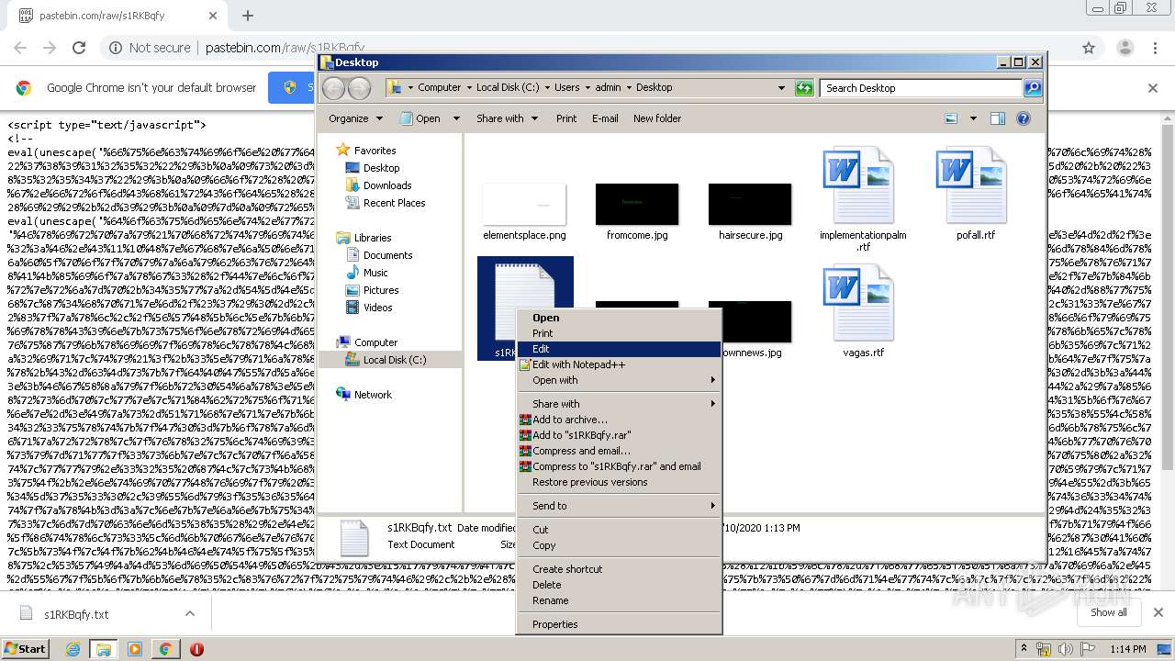Choose Print from the context menu
This screenshot has height=661, width=1175.
pos(619,333)
